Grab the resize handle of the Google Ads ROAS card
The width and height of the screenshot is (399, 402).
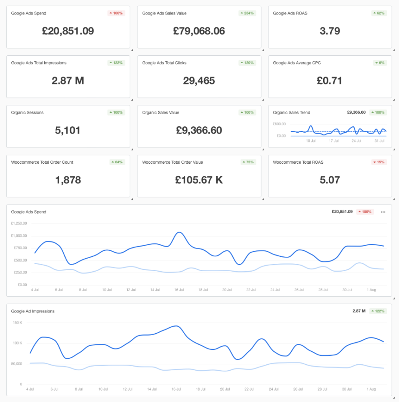(394, 50)
